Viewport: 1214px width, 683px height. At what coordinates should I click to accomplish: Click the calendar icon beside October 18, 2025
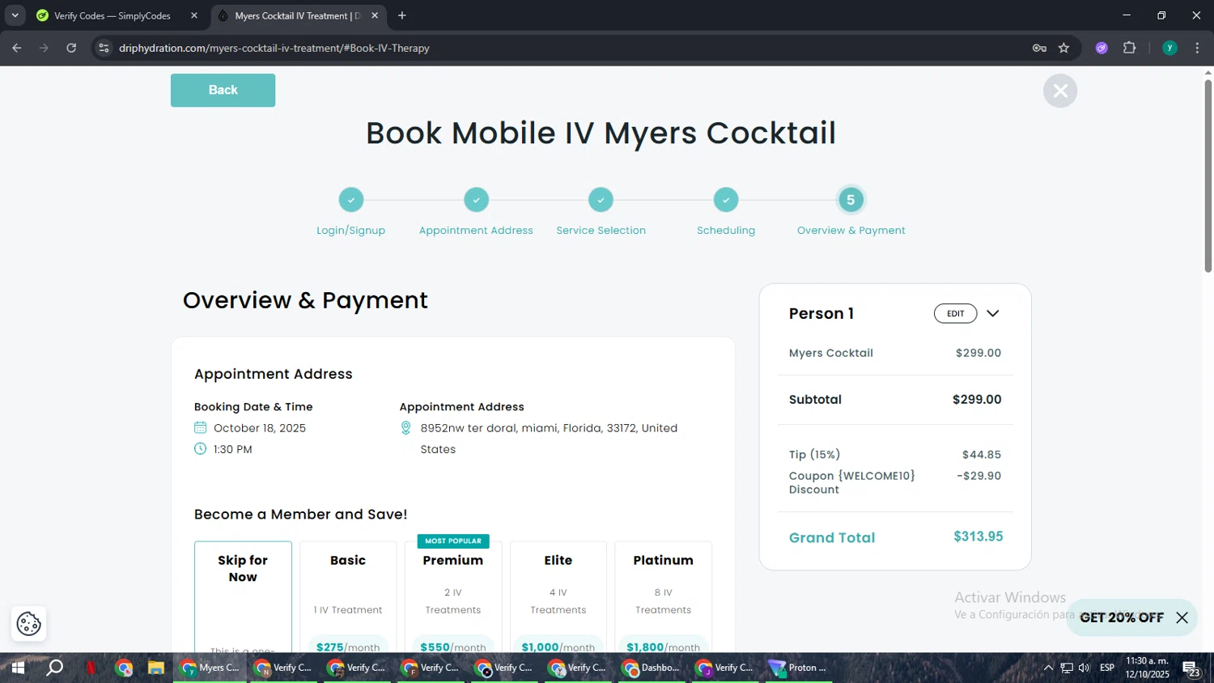click(201, 428)
